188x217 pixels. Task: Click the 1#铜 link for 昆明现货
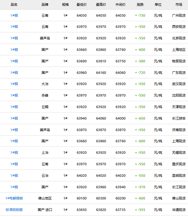click(x=14, y=176)
